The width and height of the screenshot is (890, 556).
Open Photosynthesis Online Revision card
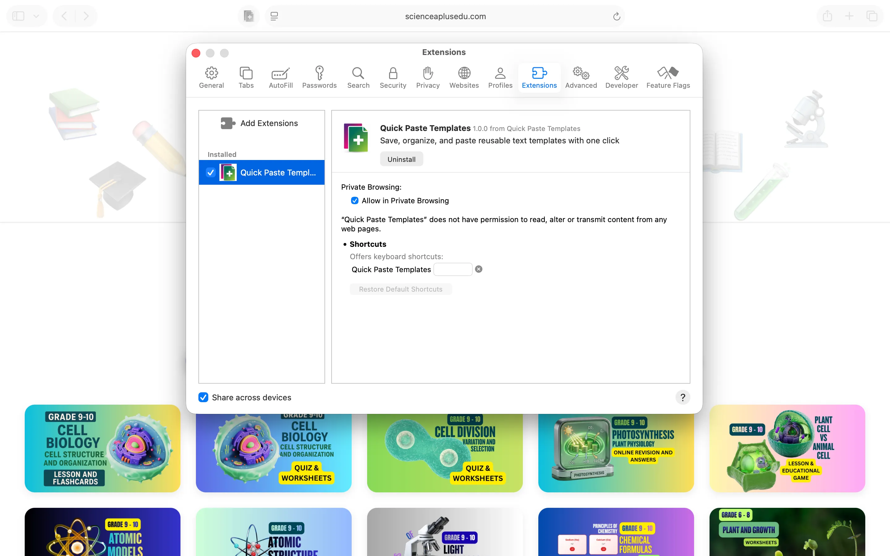click(616, 453)
